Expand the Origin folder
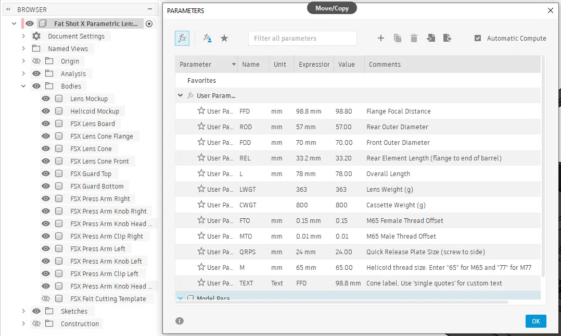 pyautogui.click(x=23, y=61)
